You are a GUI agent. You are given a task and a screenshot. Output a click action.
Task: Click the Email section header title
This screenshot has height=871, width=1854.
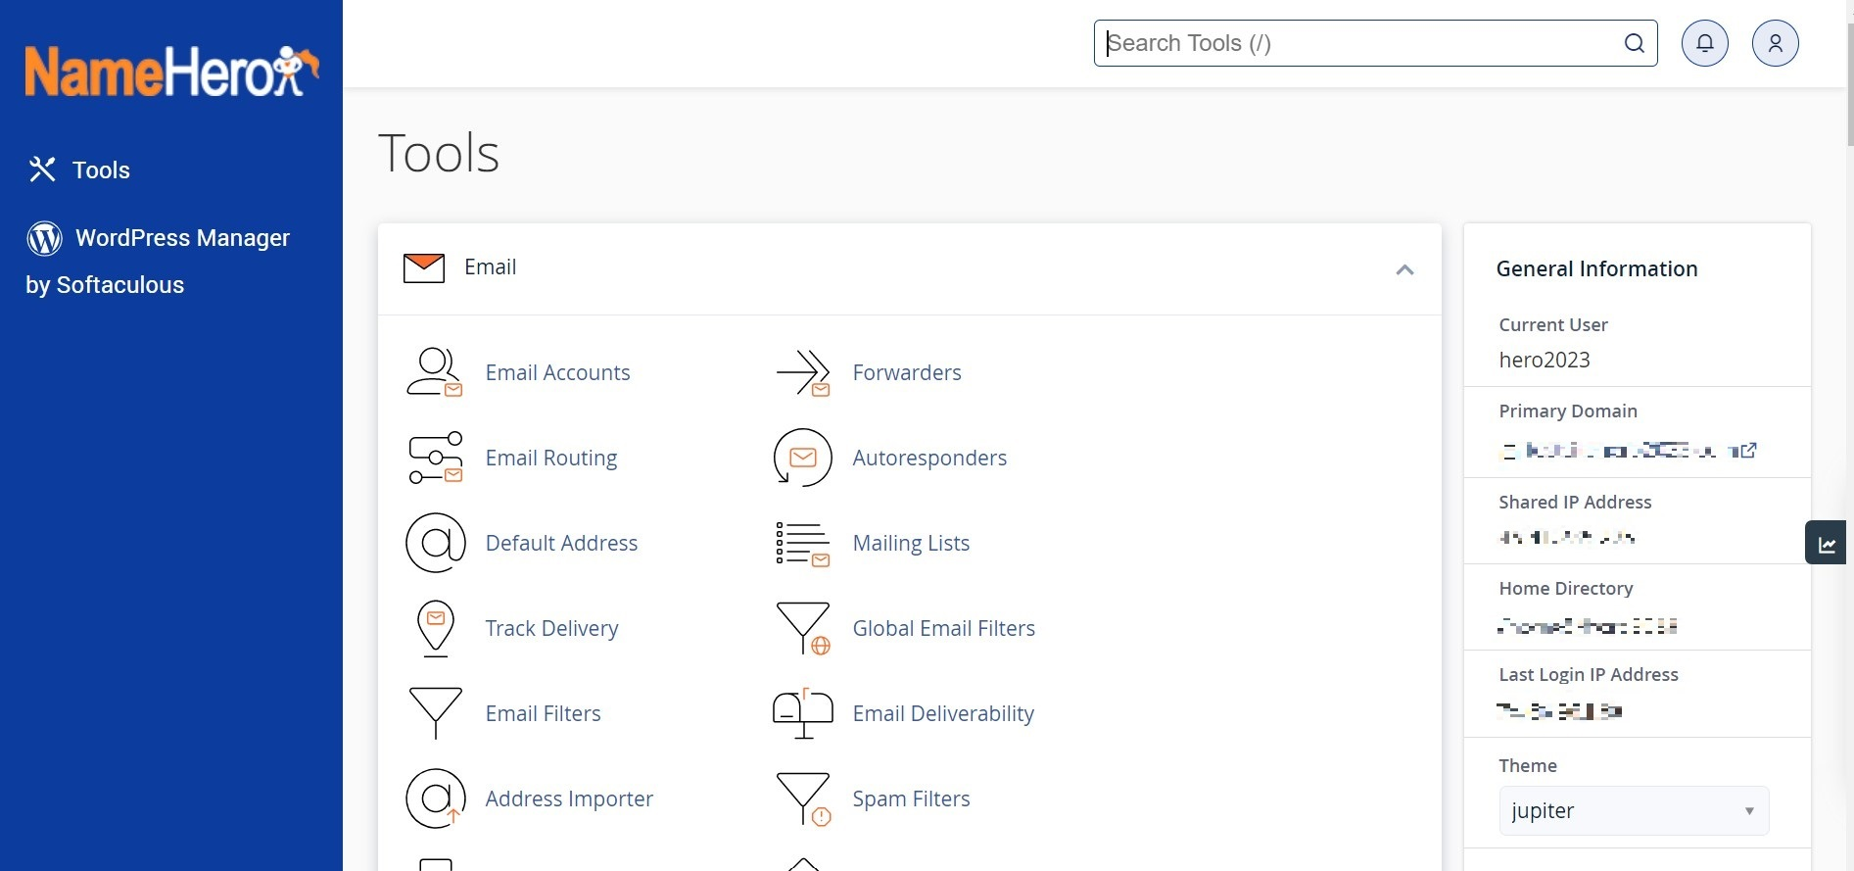pyautogui.click(x=490, y=266)
